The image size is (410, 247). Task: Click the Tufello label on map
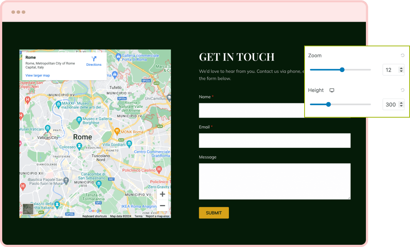115,87
